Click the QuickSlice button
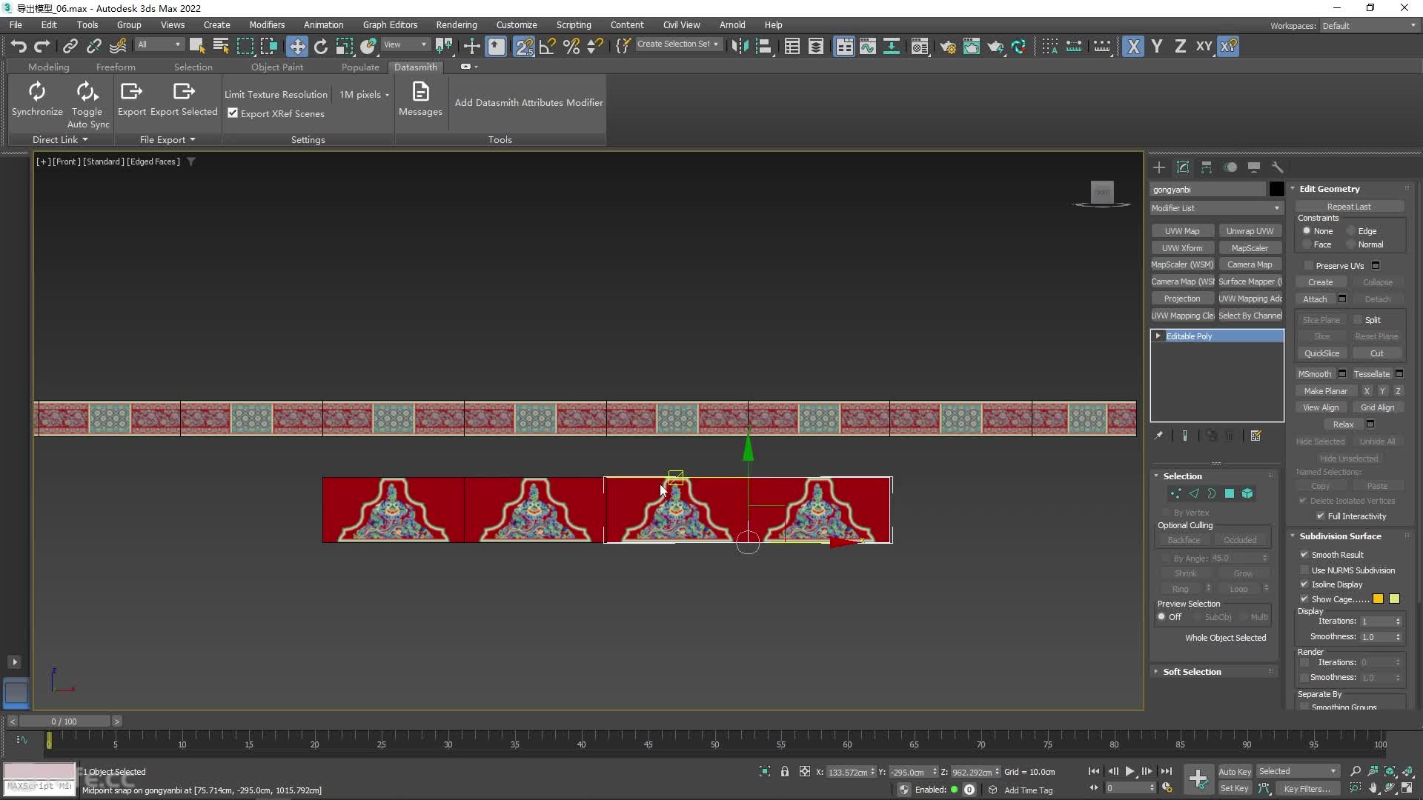 (x=1322, y=353)
